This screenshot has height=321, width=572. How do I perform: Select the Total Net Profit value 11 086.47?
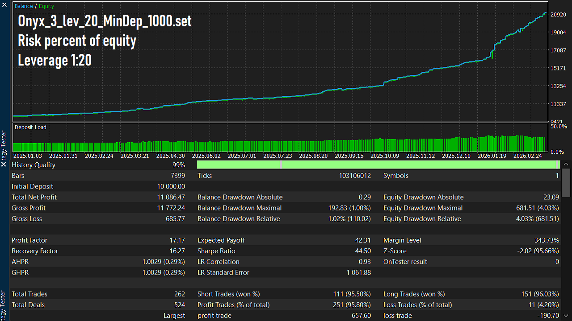pos(171,197)
